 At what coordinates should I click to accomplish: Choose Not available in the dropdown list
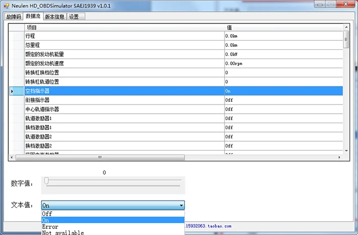coord(113,232)
